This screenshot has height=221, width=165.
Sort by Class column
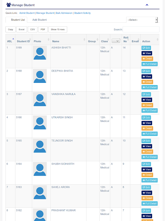(x=105, y=40)
